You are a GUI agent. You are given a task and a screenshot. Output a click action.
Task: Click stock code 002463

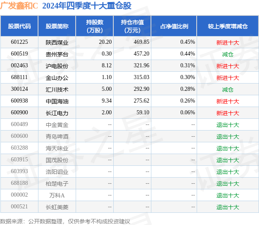tap(19, 66)
